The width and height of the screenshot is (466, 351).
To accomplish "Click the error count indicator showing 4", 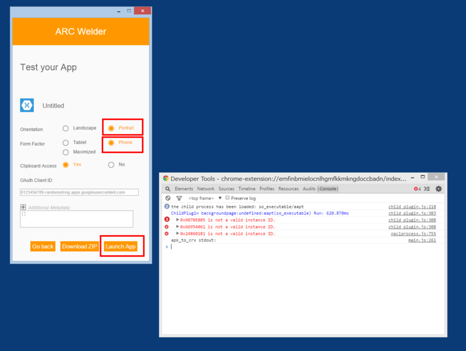I will [x=417, y=189].
